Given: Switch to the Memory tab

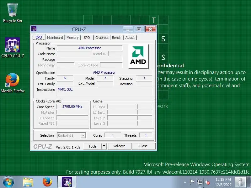Looking at the screenshot, I should click(72, 38).
